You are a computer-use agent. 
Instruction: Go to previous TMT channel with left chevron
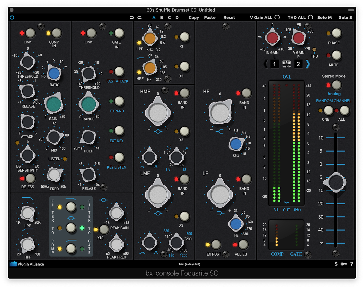(265, 64)
